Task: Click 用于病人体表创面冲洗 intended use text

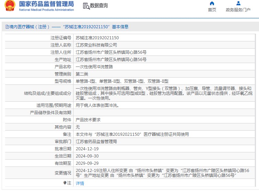Action: coord(97,105)
